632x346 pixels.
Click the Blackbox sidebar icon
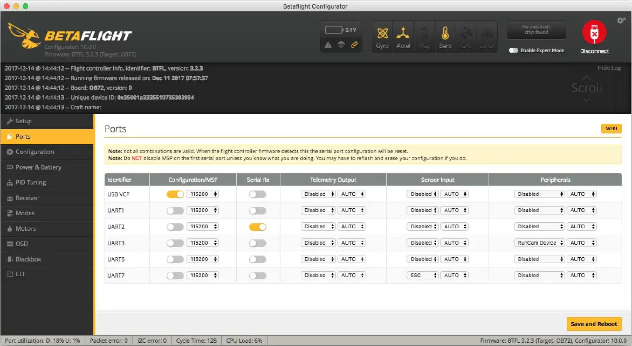click(x=10, y=259)
